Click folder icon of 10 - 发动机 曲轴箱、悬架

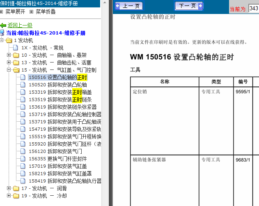[x=16, y=55]
